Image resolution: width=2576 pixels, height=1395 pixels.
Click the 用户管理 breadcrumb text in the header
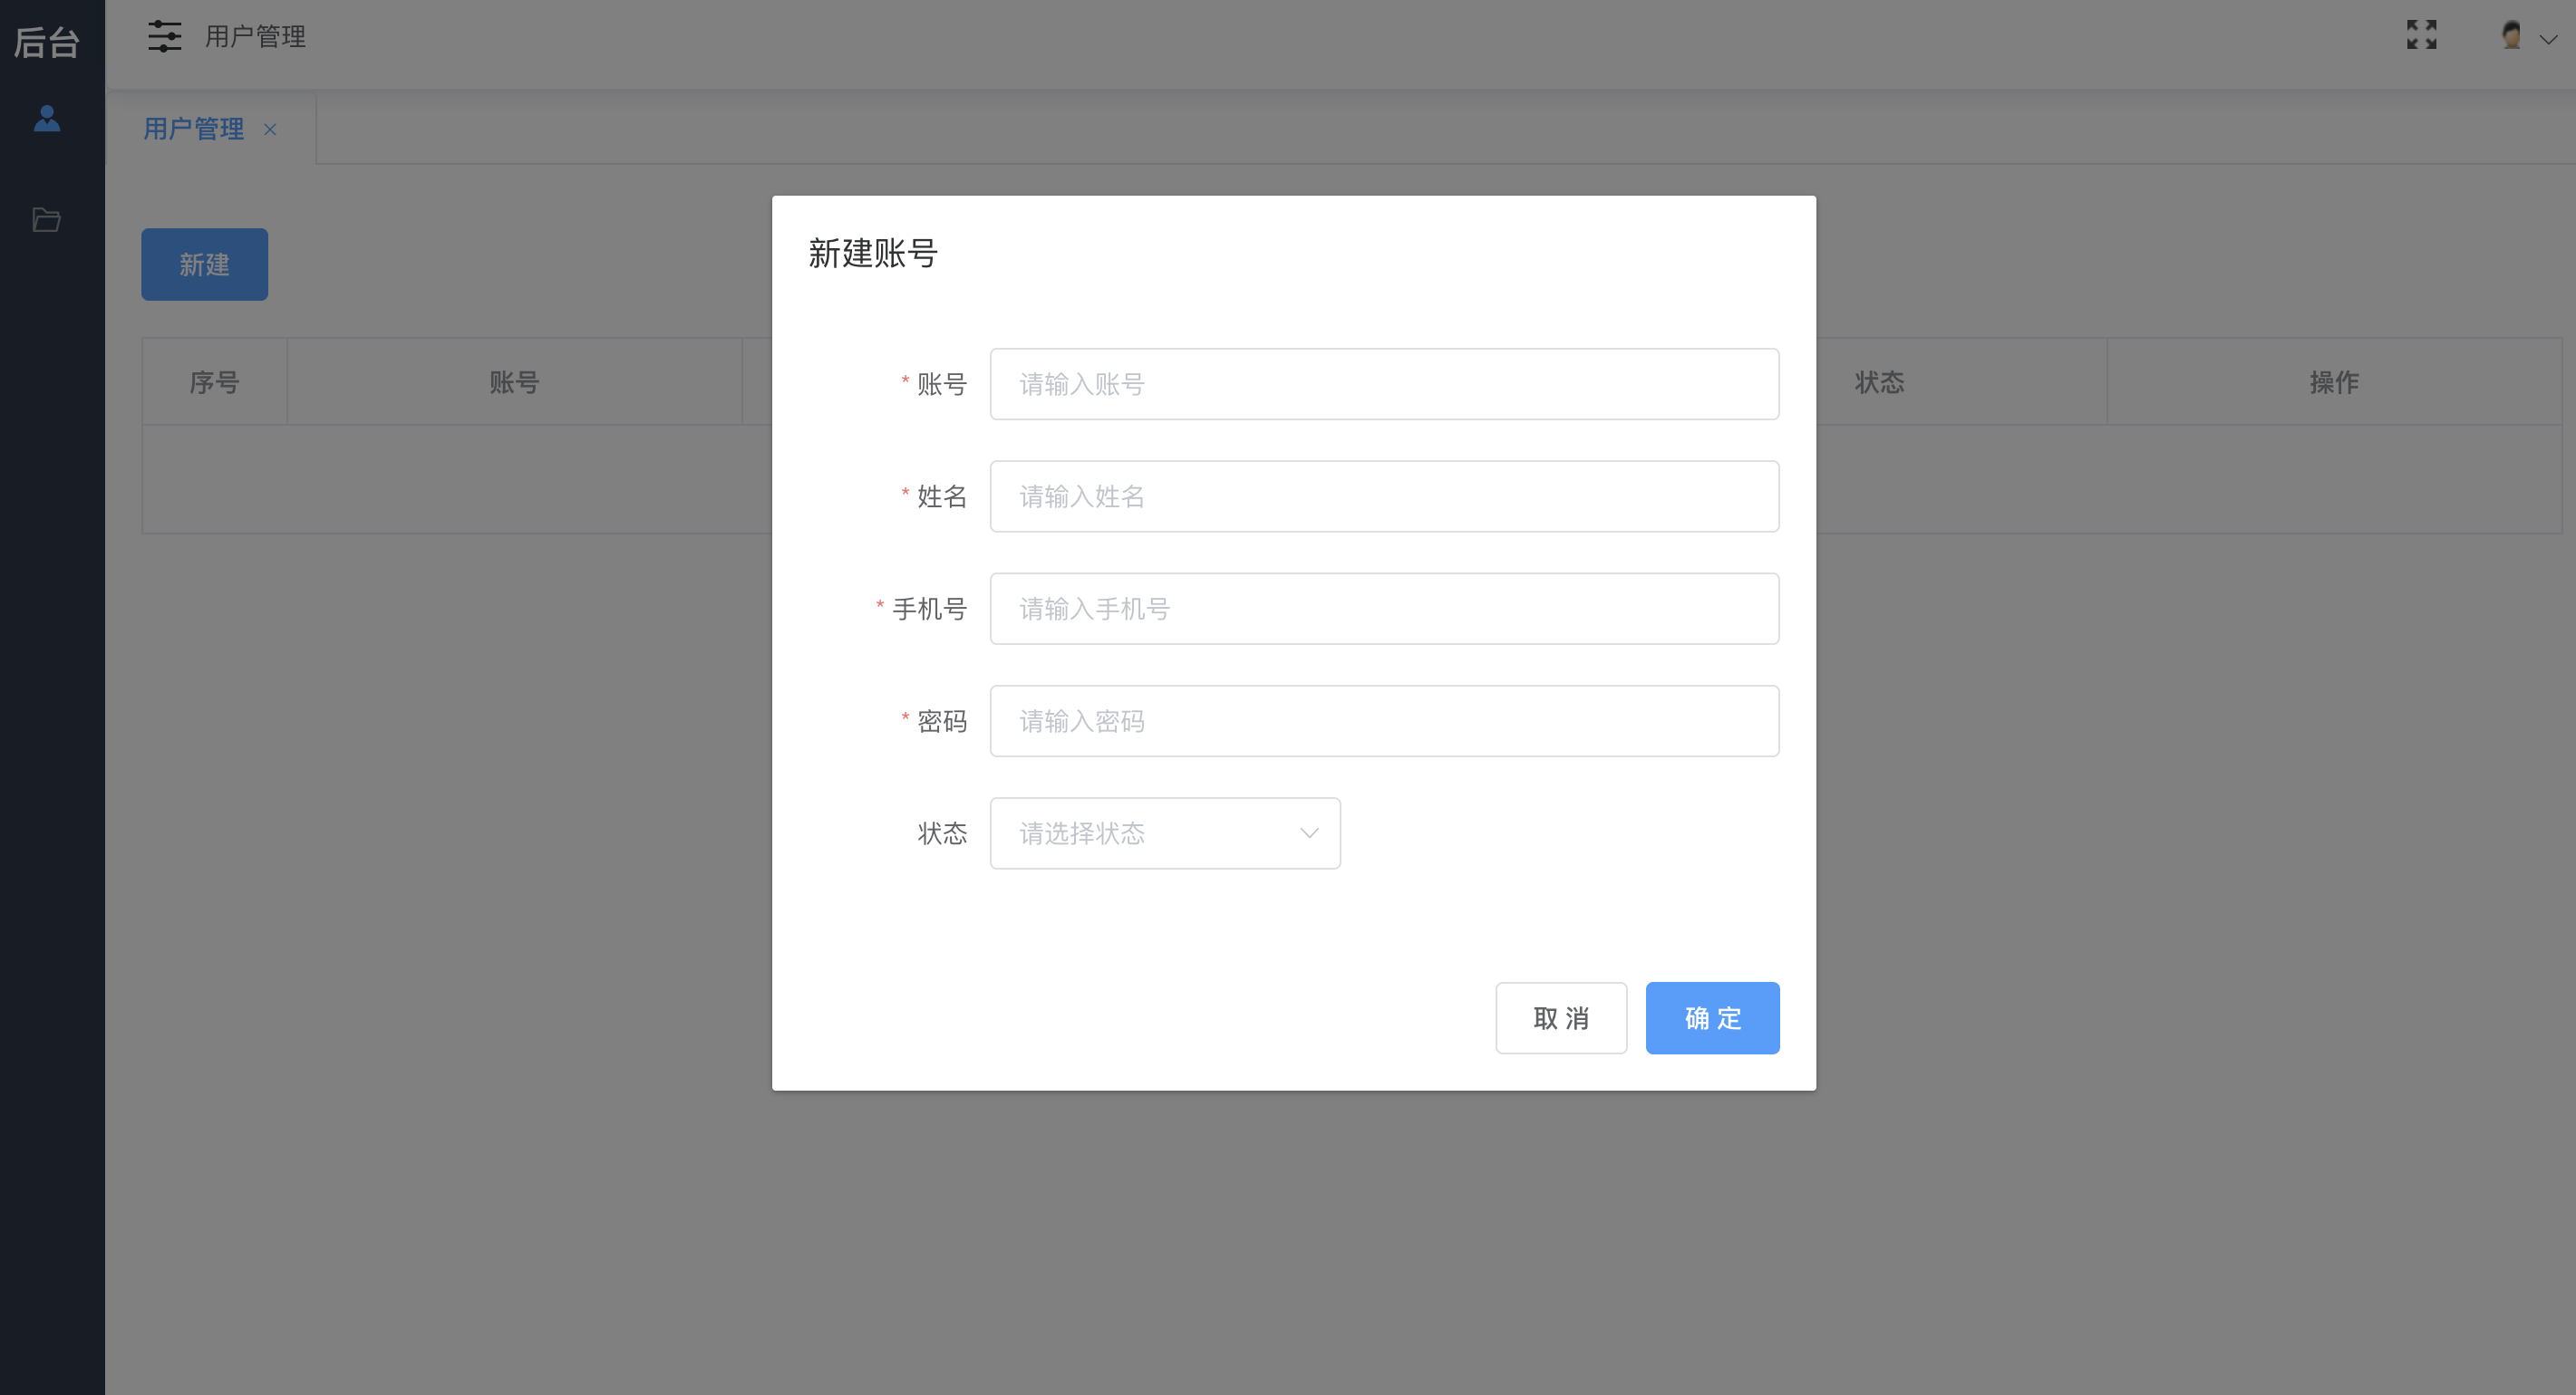(x=255, y=37)
